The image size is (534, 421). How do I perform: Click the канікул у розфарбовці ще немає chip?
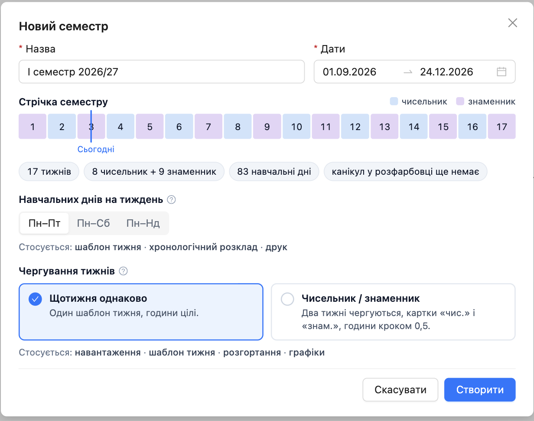tap(406, 172)
